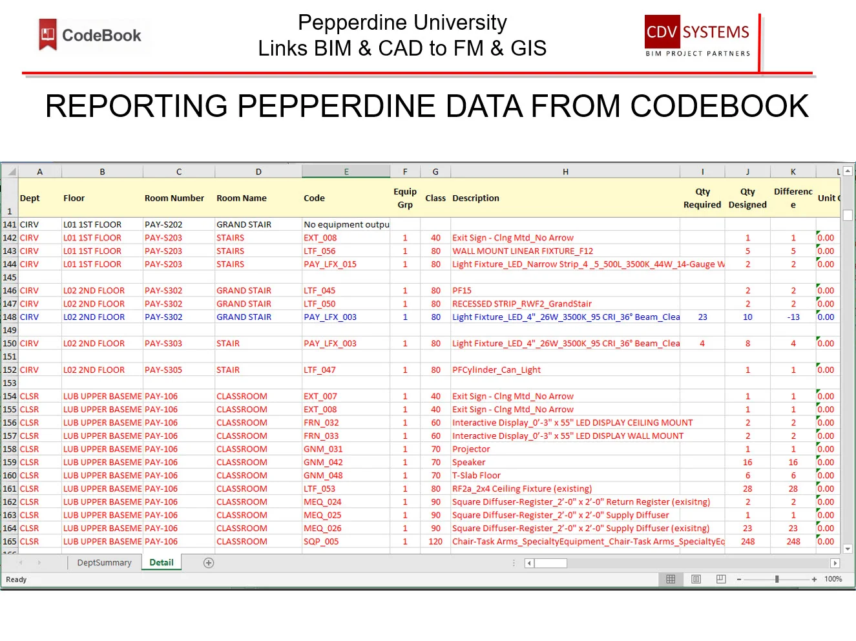The image size is (856, 641).
Task: Click the Qty Designed header cell
Action: (747, 198)
